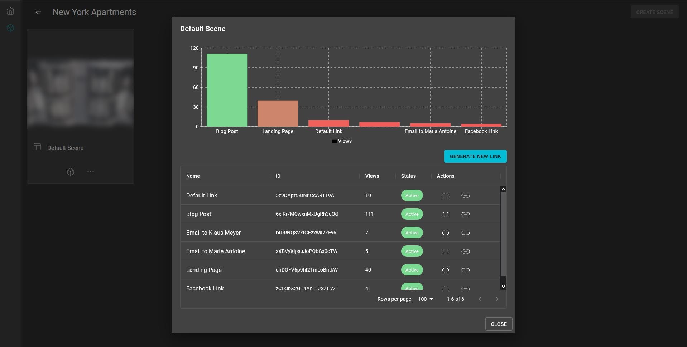Click the embed code icon for Default Link
This screenshot has width=687, height=347.
coord(445,196)
